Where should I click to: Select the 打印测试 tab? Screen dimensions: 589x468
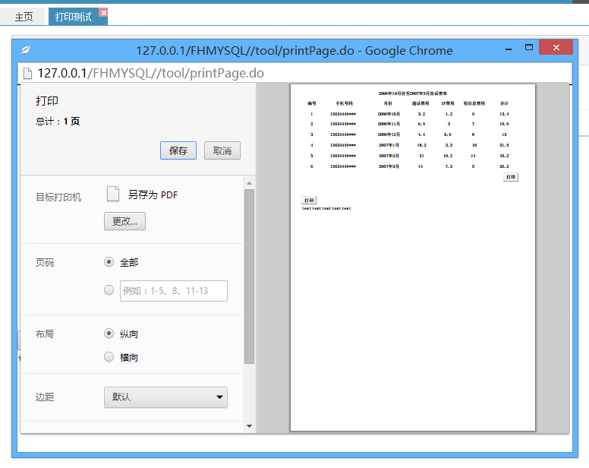click(74, 17)
